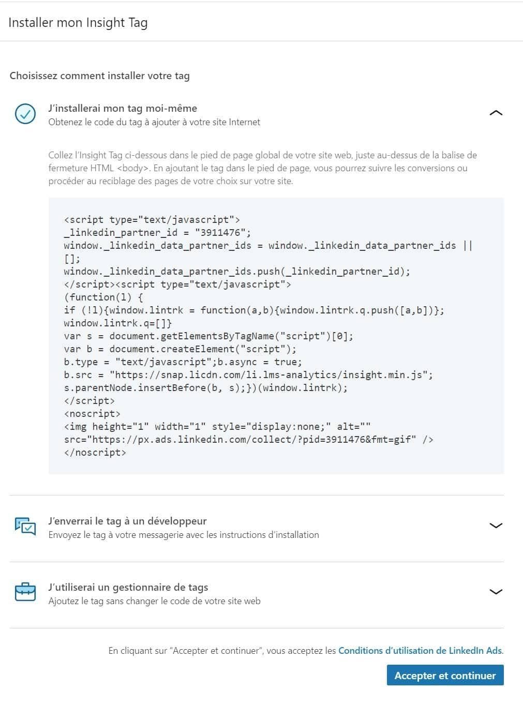Click the insight.min.js source URL line
The height and width of the screenshot is (704, 523).
pos(248,375)
